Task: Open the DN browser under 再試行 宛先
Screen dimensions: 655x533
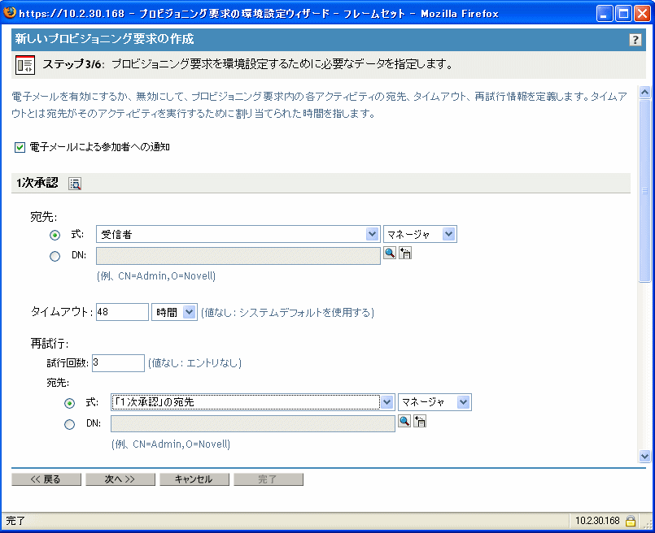Action: pos(405,421)
